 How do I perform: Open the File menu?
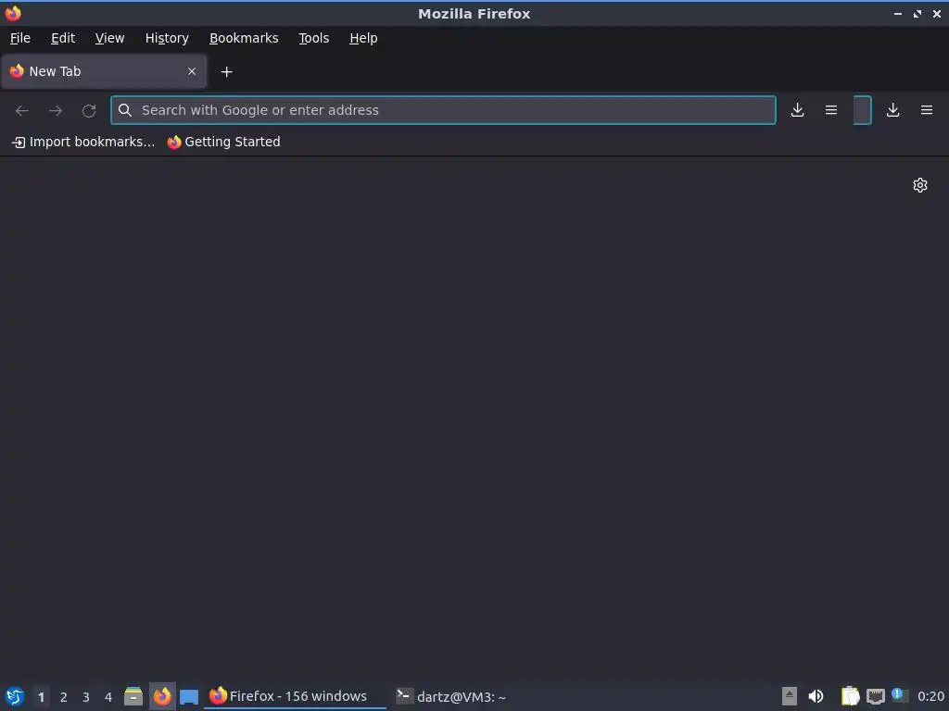coord(20,38)
